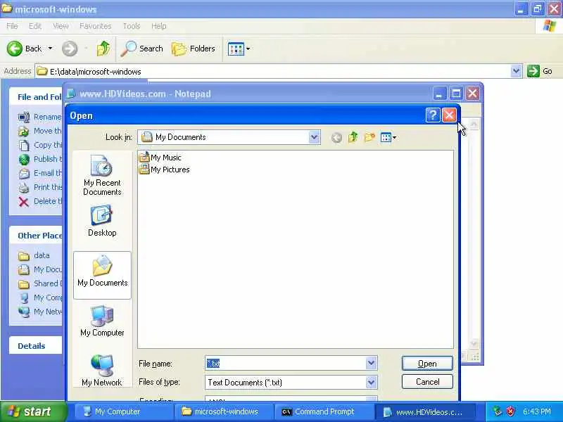The width and height of the screenshot is (563, 422).
Task: Close the Open dialog with X
Action: click(449, 115)
